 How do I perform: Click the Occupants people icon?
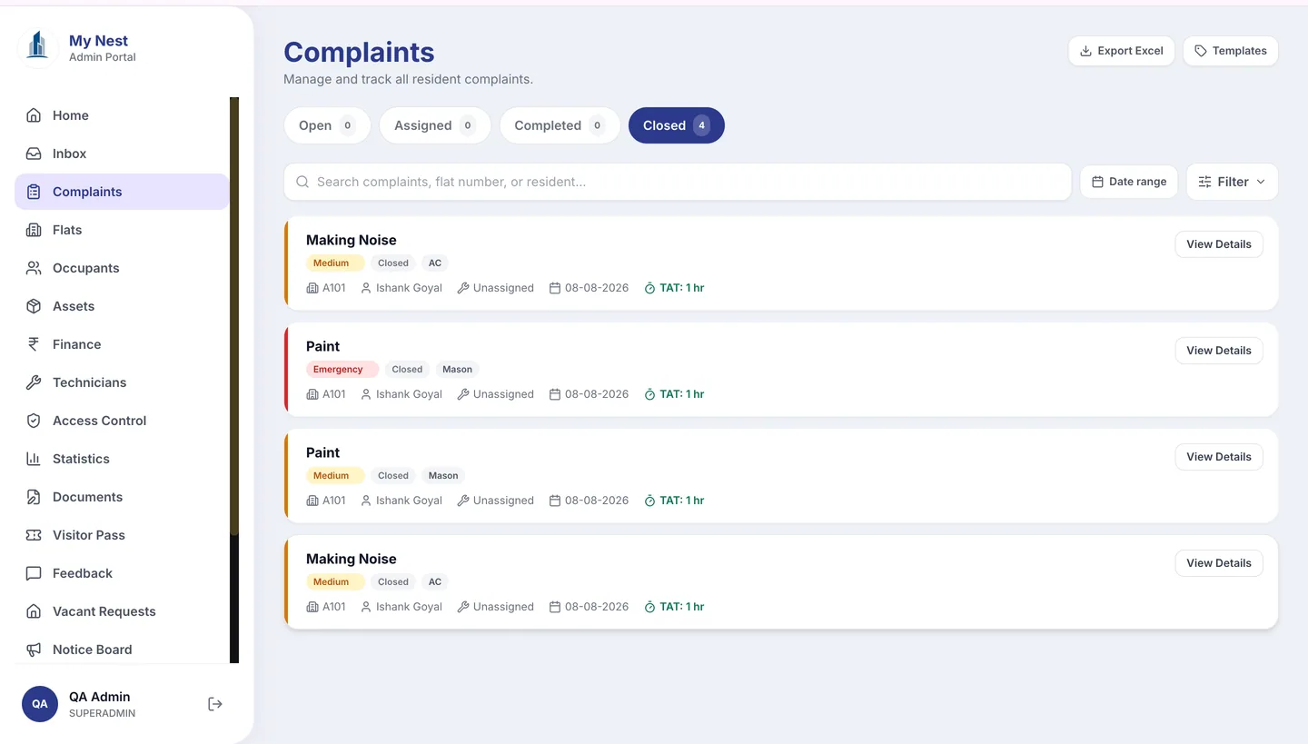(34, 268)
